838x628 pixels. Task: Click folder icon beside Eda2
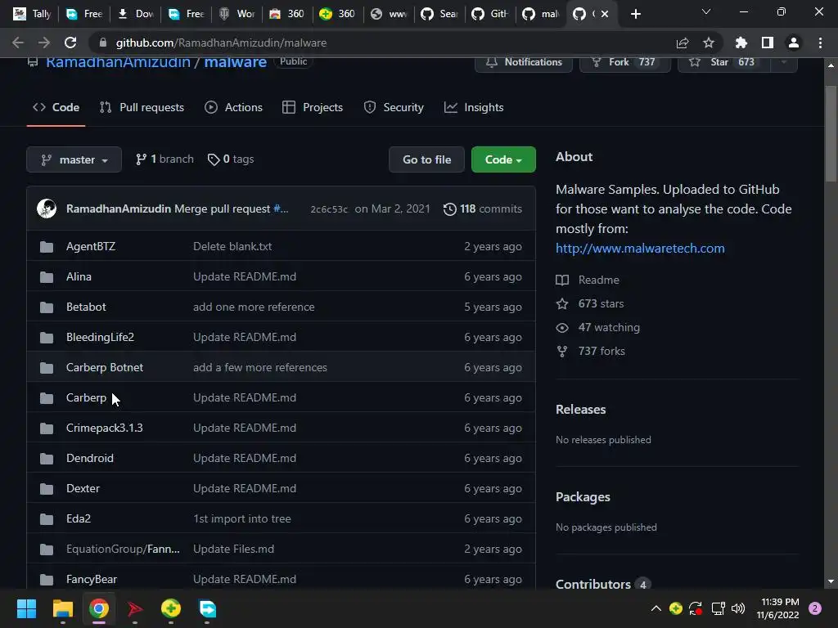click(47, 518)
